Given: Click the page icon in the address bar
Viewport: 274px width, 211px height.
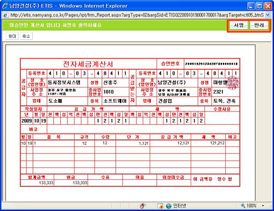Looking at the screenshot, I should [6, 15].
